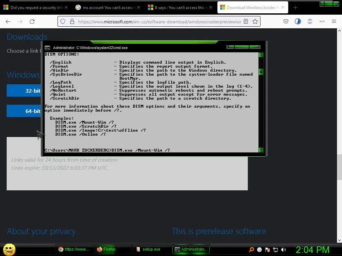Screen dimensions: 342x256
Task: Click cmd window scrollbar down arrow
Action: tap(261, 150)
